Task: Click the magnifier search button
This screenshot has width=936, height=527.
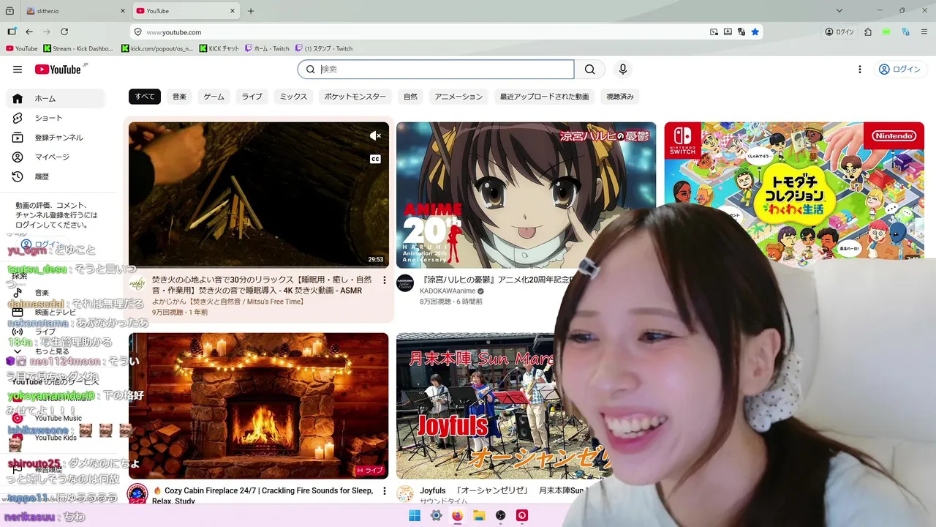Action: 589,70
